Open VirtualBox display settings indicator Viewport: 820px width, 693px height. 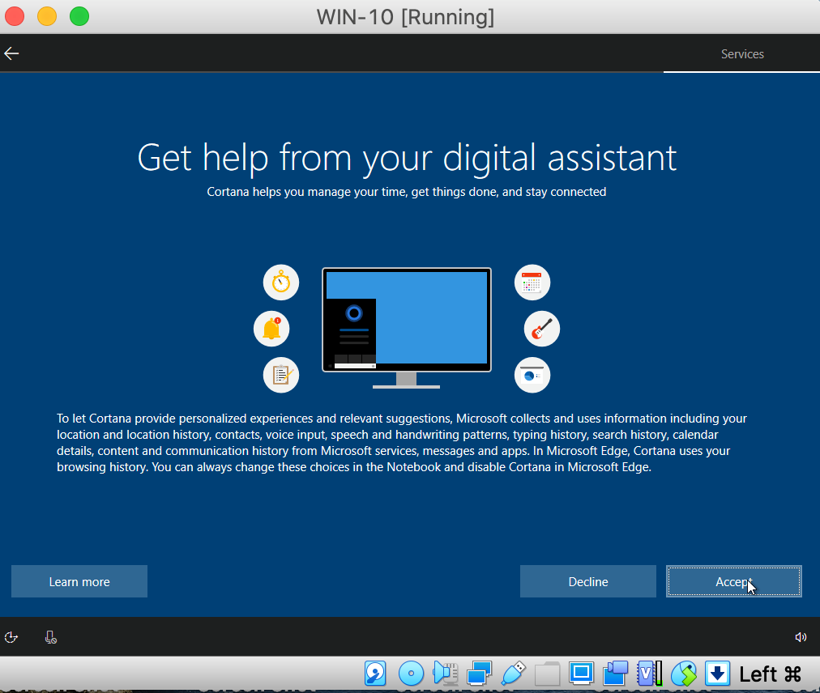click(581, 673)
